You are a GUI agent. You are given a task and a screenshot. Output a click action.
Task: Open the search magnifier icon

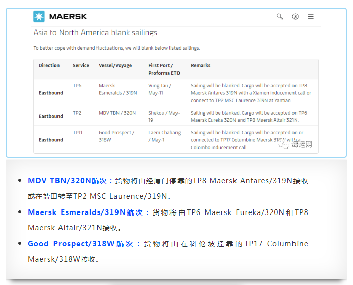(280, 17)
